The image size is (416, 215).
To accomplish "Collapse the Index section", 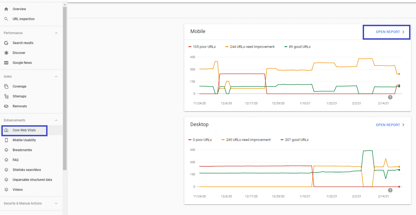I will 56,76.
